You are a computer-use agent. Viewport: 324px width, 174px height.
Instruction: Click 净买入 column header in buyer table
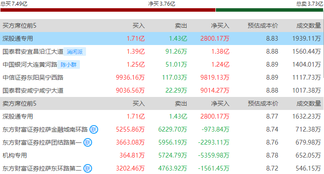pyautogui.click(x=220, y=26)
